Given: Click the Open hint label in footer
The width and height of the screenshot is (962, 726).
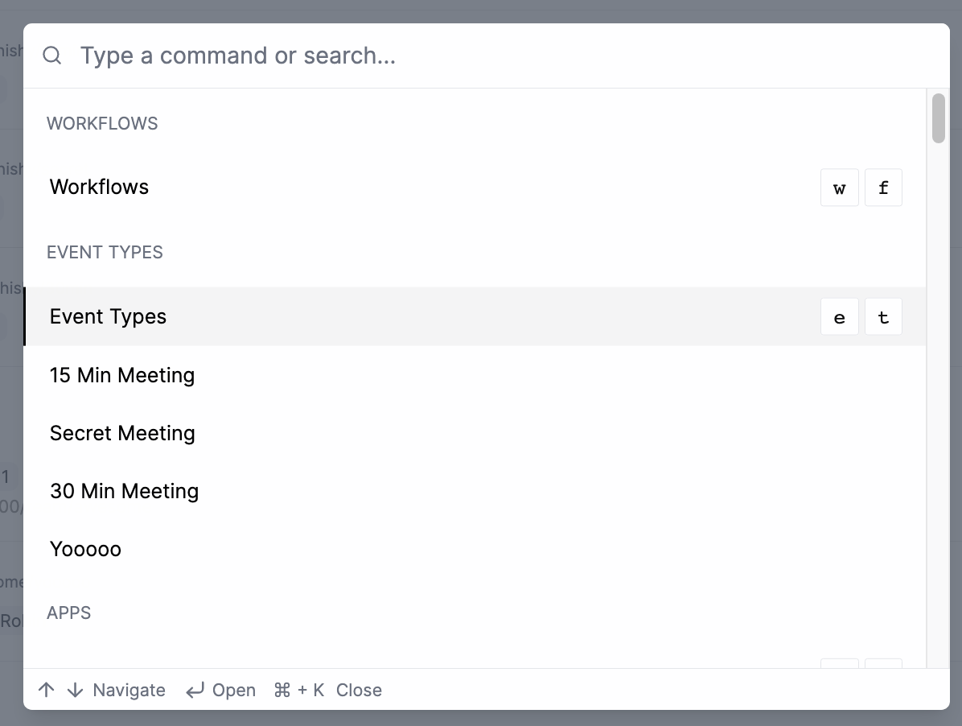Looking at the screenshot, I should pyautogui.click(x=234, y=691).
